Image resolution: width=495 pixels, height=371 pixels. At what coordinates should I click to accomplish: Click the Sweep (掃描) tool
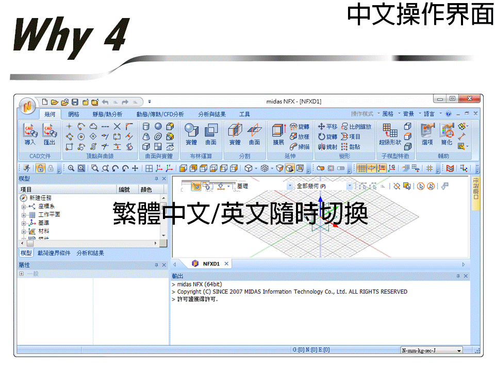299,147
